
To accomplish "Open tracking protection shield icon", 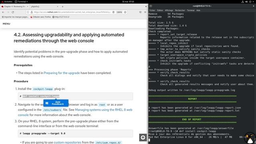I will coord(28,12).
